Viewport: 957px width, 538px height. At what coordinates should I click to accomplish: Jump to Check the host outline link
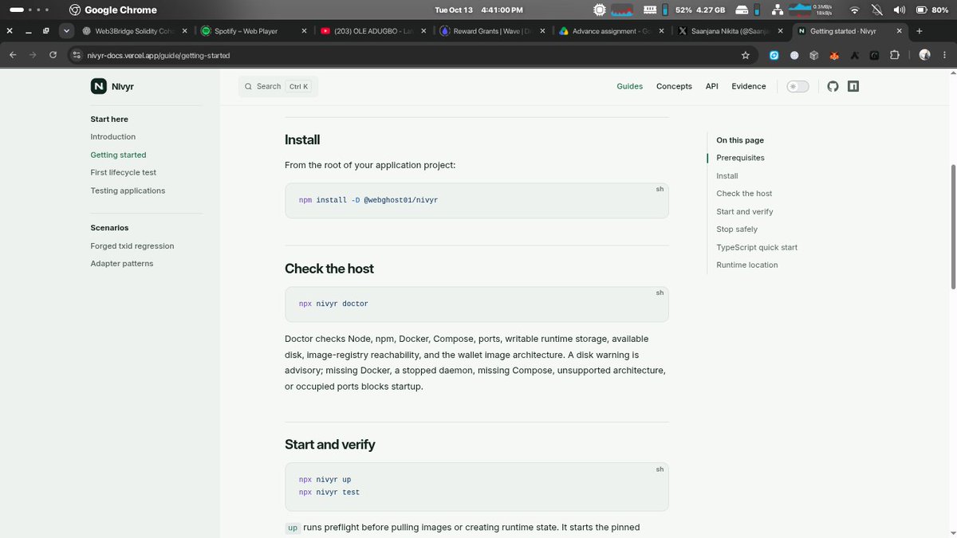744,194
